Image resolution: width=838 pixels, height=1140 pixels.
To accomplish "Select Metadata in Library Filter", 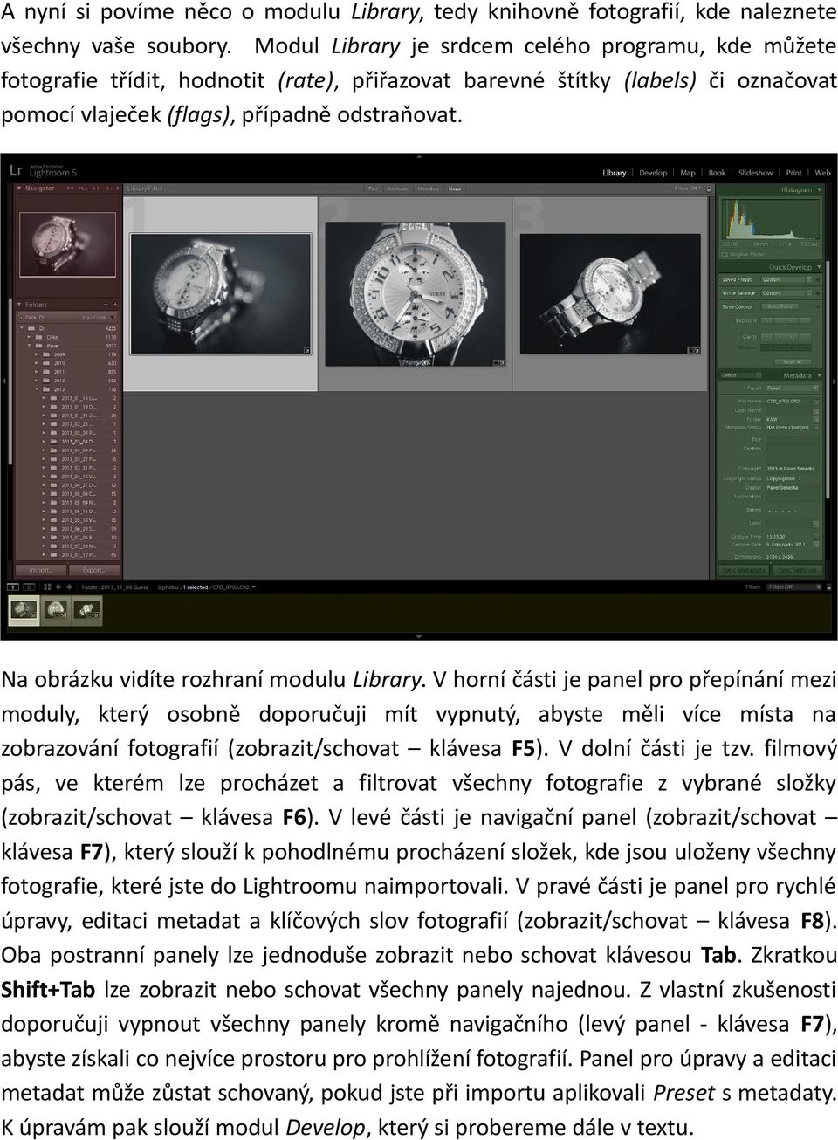I will [x=428, y=189].
